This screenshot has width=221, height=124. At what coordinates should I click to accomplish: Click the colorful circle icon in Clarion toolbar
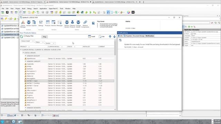(x=128, y=12)
